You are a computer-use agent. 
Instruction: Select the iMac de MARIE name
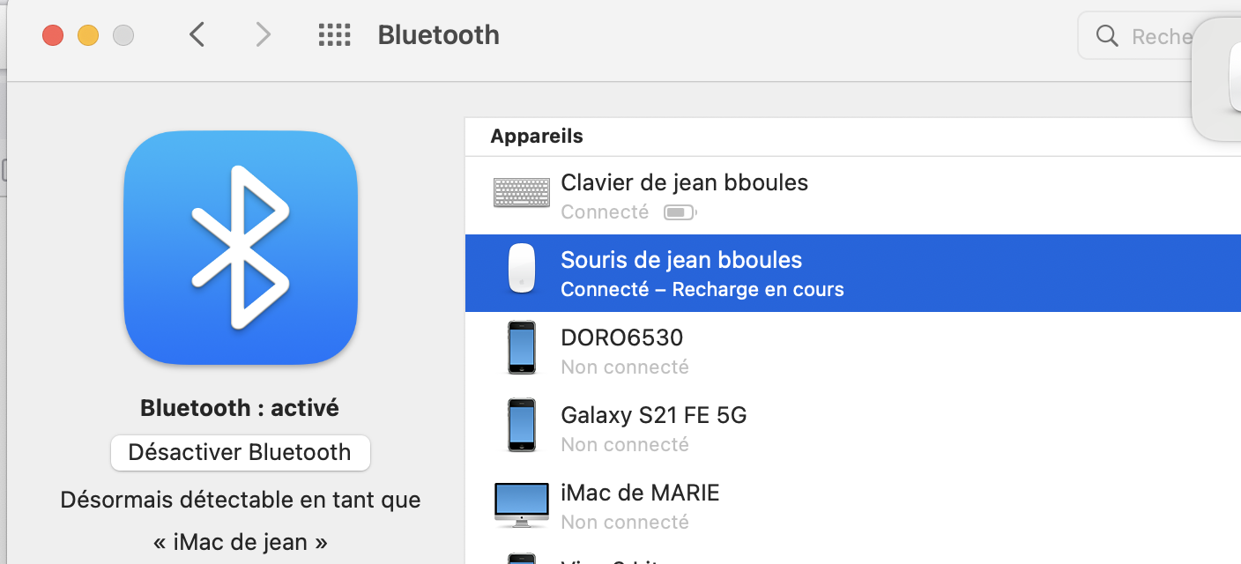pos(640,493)
